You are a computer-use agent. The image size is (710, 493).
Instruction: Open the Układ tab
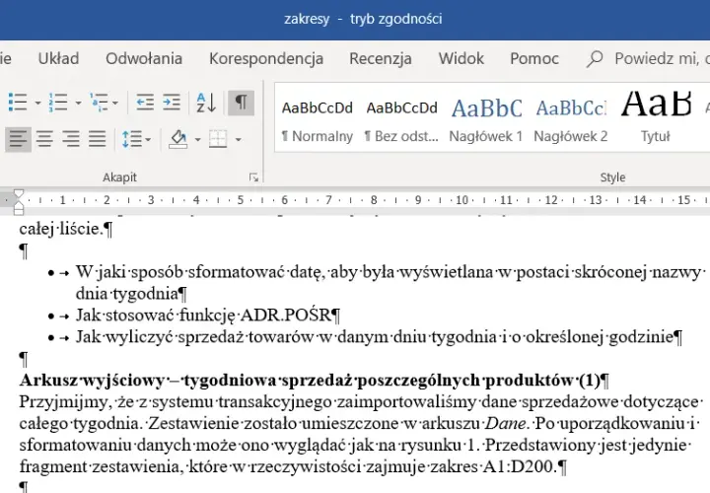(x=58, y=58)
